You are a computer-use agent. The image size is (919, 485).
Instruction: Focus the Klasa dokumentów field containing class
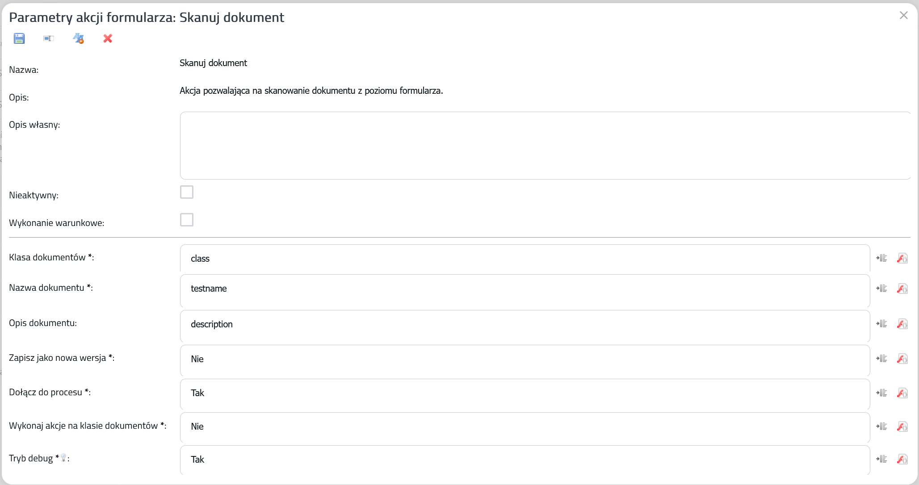(x=525, y=258)
